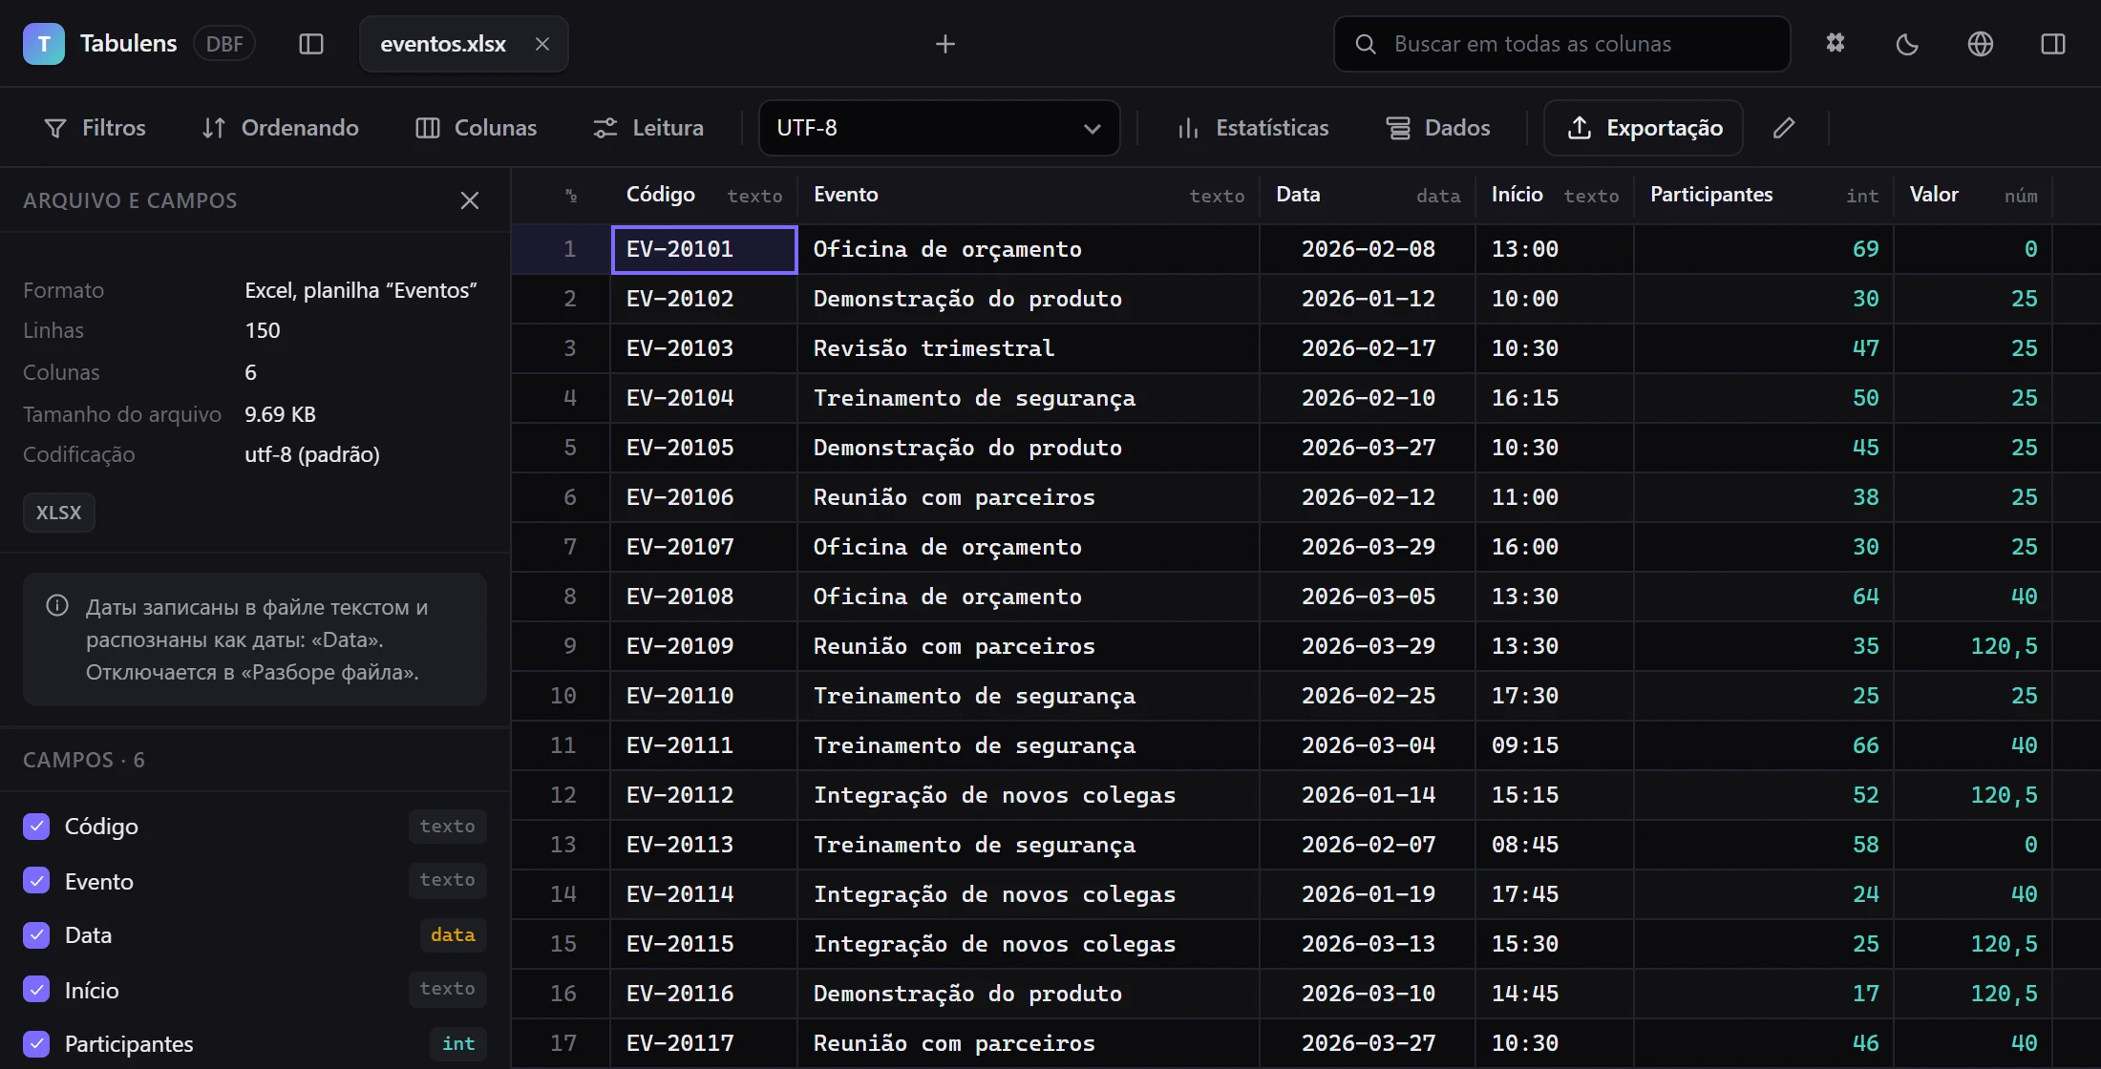Click the XLSX format badge

click(x=59, y=513)
